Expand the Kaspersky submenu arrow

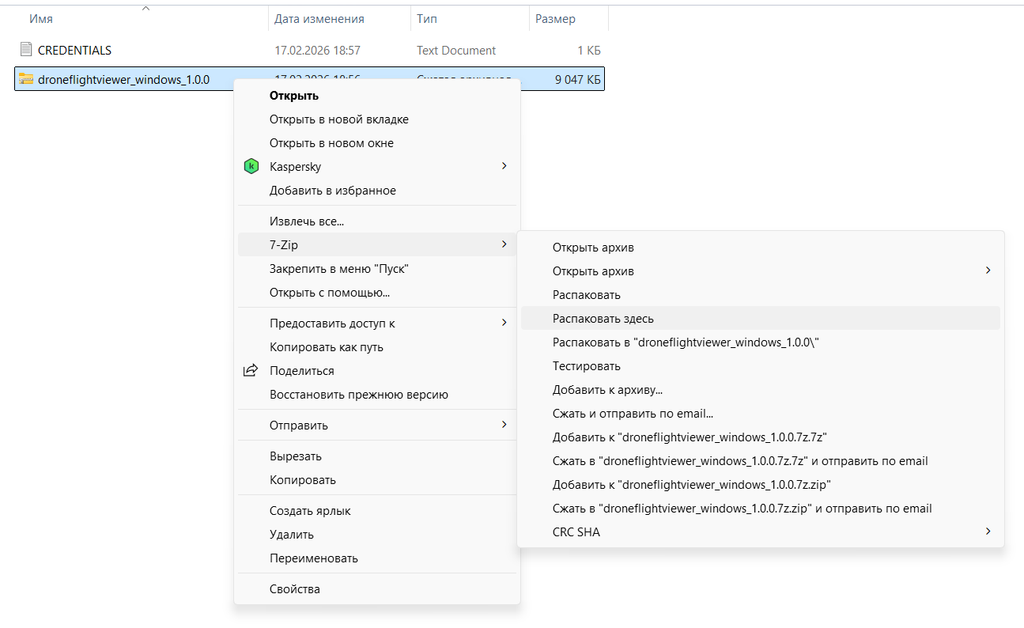[504, 166]
